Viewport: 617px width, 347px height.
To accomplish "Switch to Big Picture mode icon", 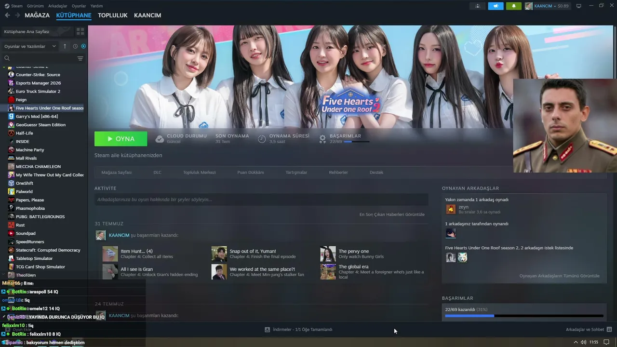I will pyautogui.click(x=579, y=6).
